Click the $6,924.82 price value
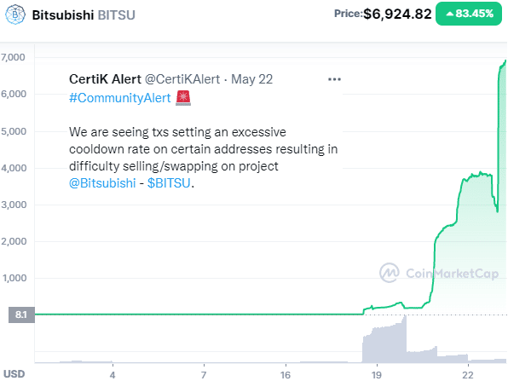Image resolution: width=508 pixels, height=381 pixels. point(397,14)
